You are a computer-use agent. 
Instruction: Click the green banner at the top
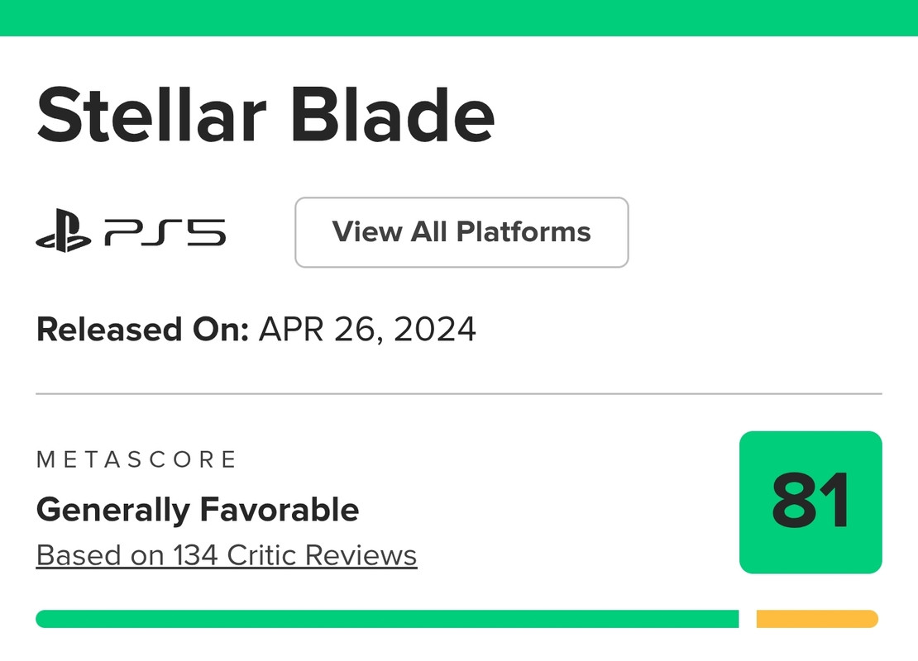click(459, 17)
